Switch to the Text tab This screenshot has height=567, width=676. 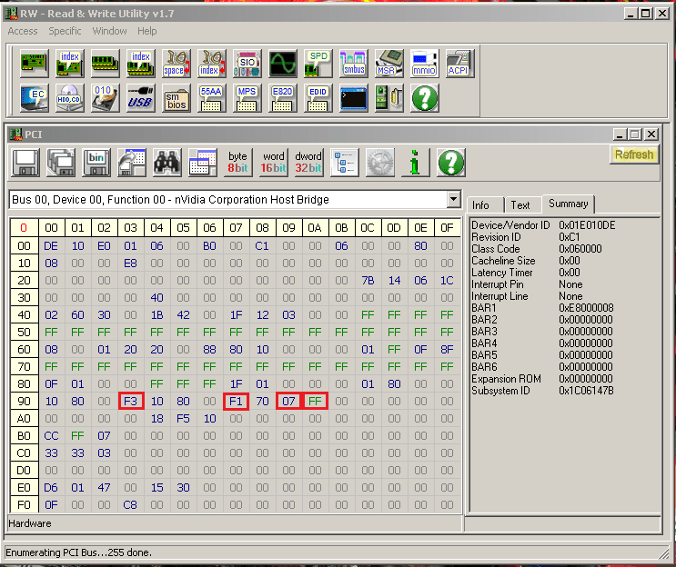(x=520, y=205)
